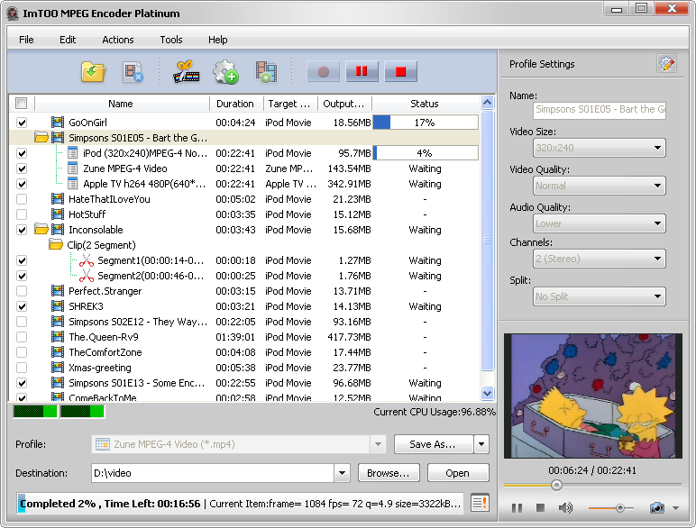Pause encoding with red pause button
The image size is (696, 528).
(362, 71)
